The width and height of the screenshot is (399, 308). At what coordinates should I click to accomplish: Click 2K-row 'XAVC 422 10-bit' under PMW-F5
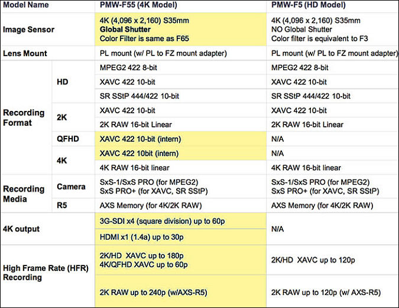(299, 110)
